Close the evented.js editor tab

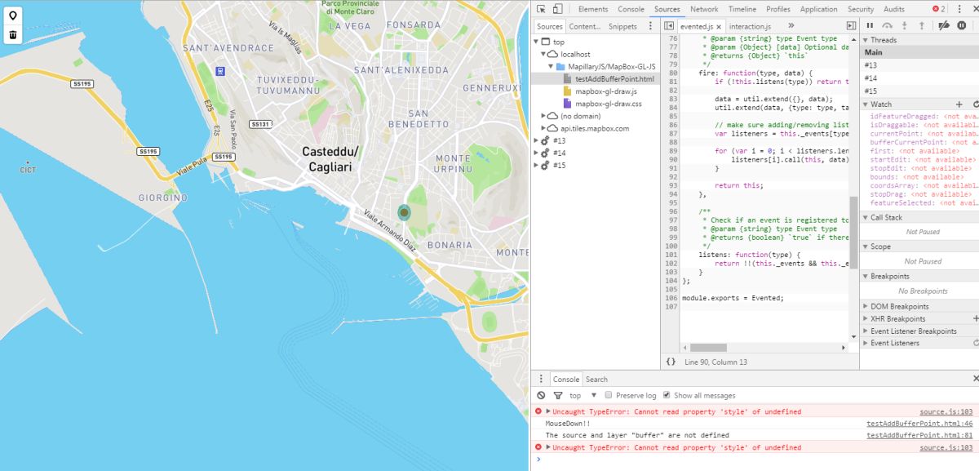(x=719, y=27)
